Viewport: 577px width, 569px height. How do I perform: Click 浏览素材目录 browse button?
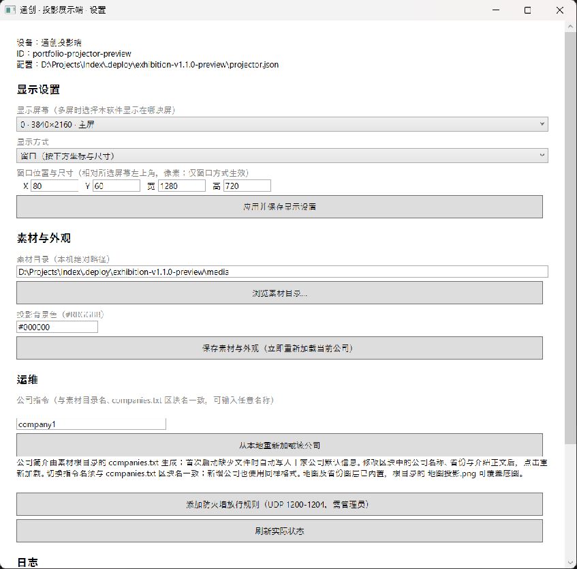tap(280, 293)
